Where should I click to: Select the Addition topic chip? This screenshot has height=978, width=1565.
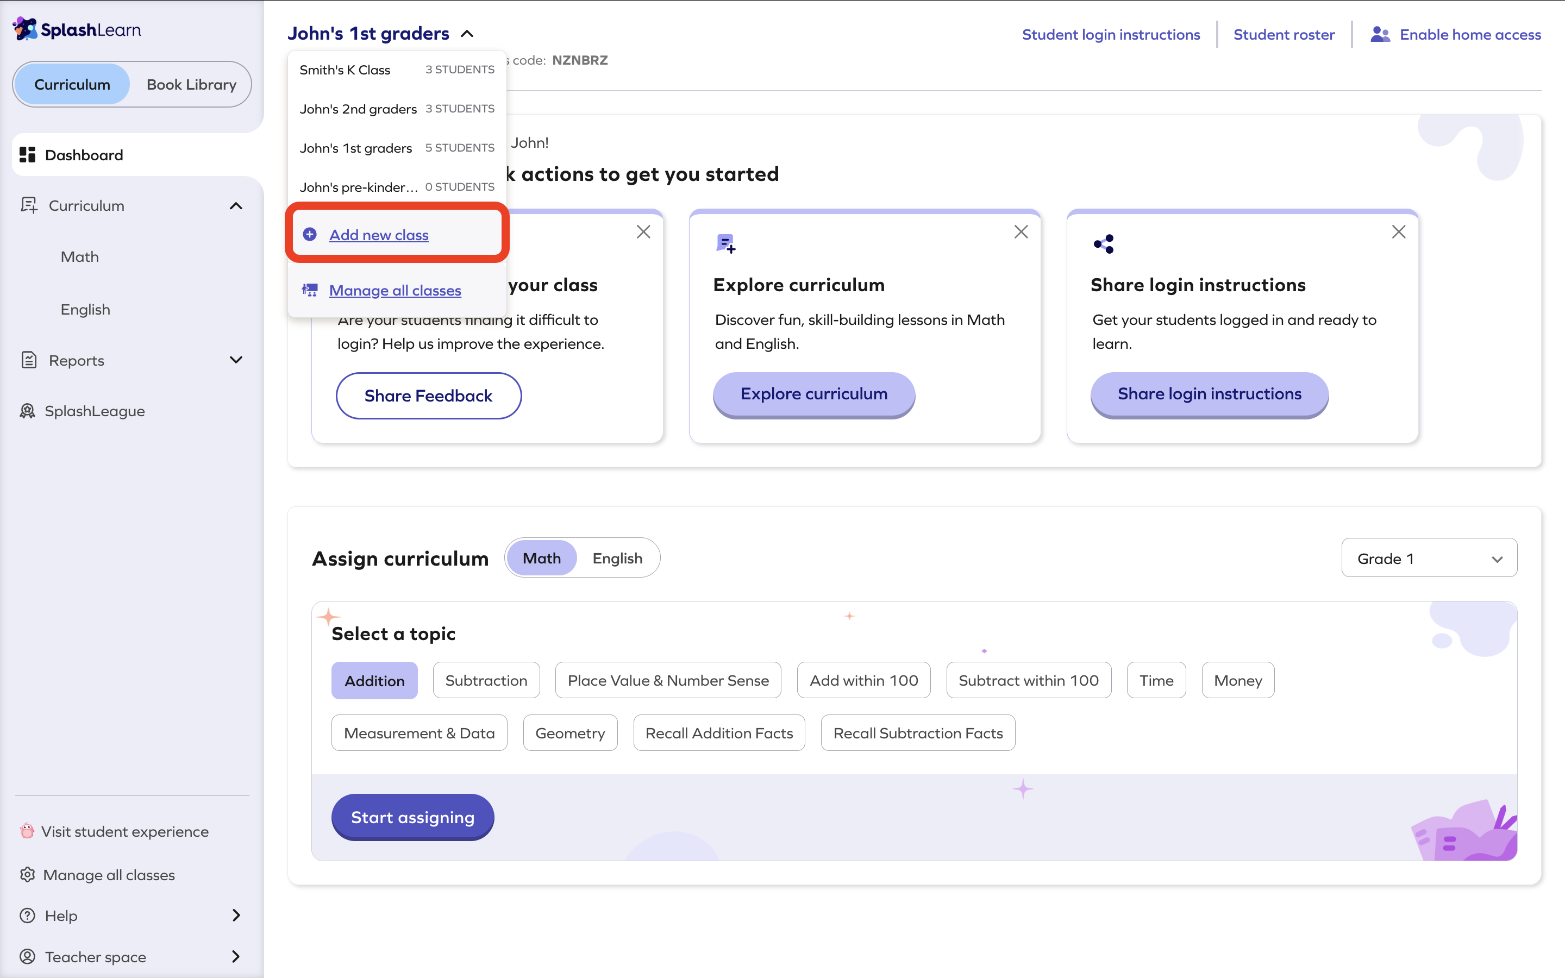[374, 680]
